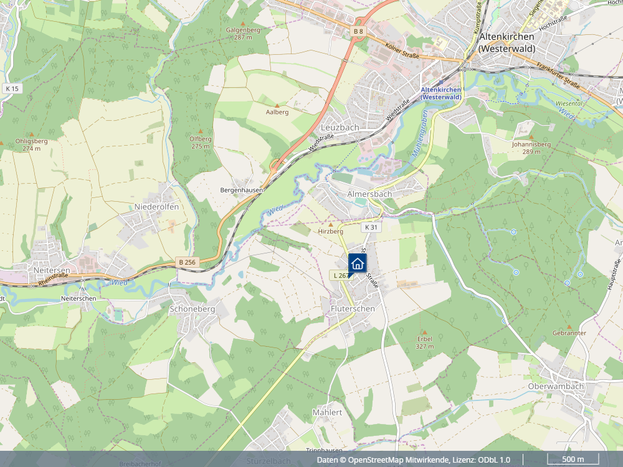Click the B 8 road shield
The image size is (623, 467).
tap(358, 31)
